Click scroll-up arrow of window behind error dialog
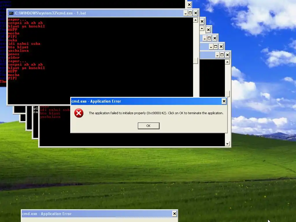The height and width of the screenshot is (222, 296). (x=227, y=62)
